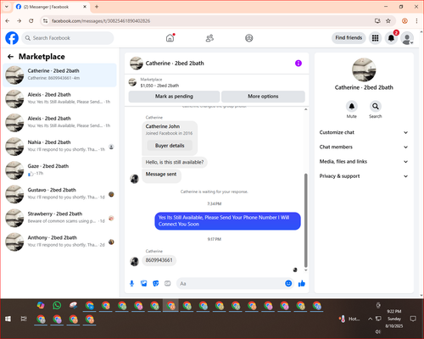
Task: Open the Facebook logo home link
Action: [x=12, y=38]
